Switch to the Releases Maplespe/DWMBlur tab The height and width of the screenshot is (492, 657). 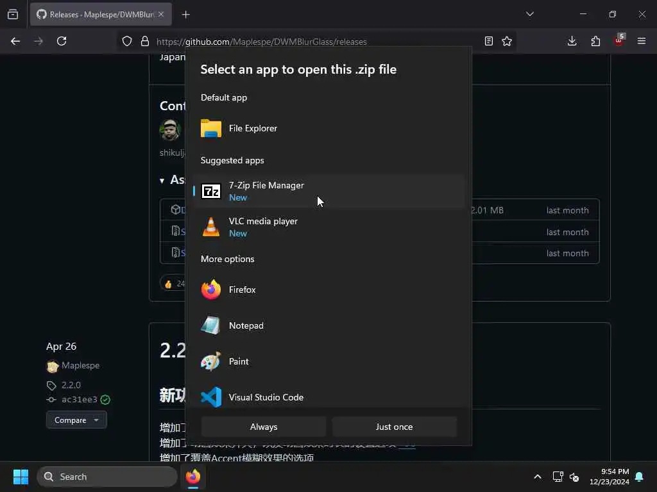click(x=101, y=14)
